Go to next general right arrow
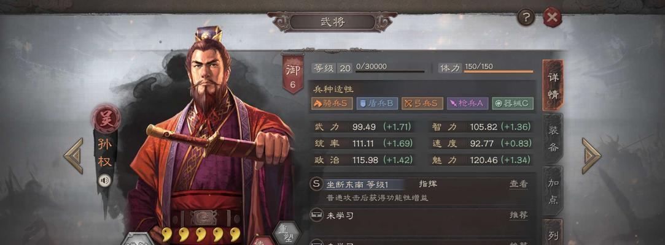Screen dimensions: 665x245 pos(591,156)
